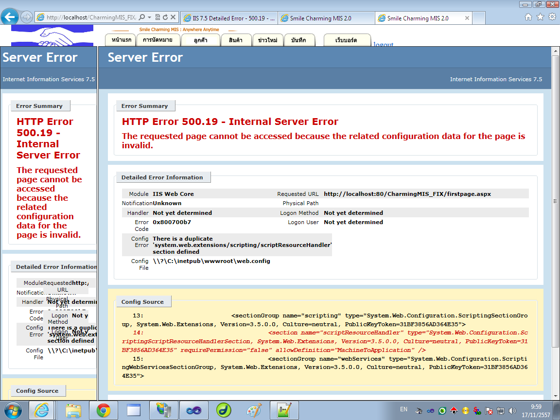The height and width of the screenshot is (420, 560).
Task: Click the search magnifier in address bar
Action: pyautogui.click(x=142, y=17)
